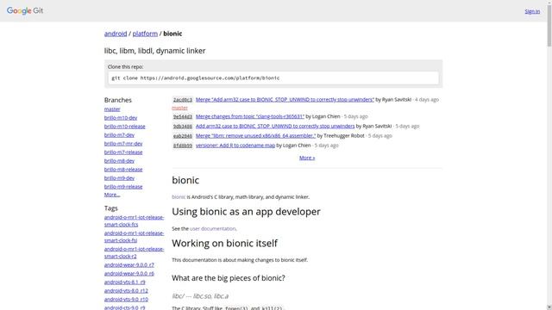552x310 pixels.
Task: Open the brillo-m9-release branch
Action: coord(123,187)
